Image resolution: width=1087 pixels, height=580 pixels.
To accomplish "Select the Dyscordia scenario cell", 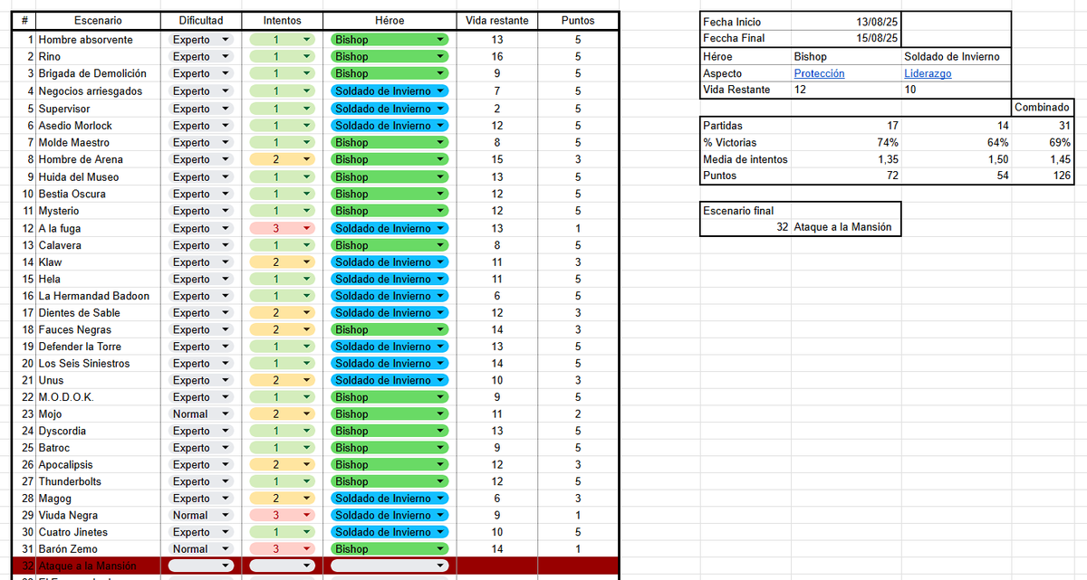I will pos(99,431).
